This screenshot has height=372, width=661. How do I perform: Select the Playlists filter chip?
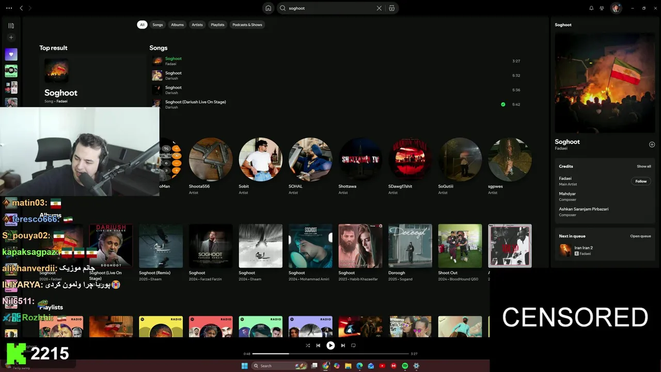pos(217,25)
